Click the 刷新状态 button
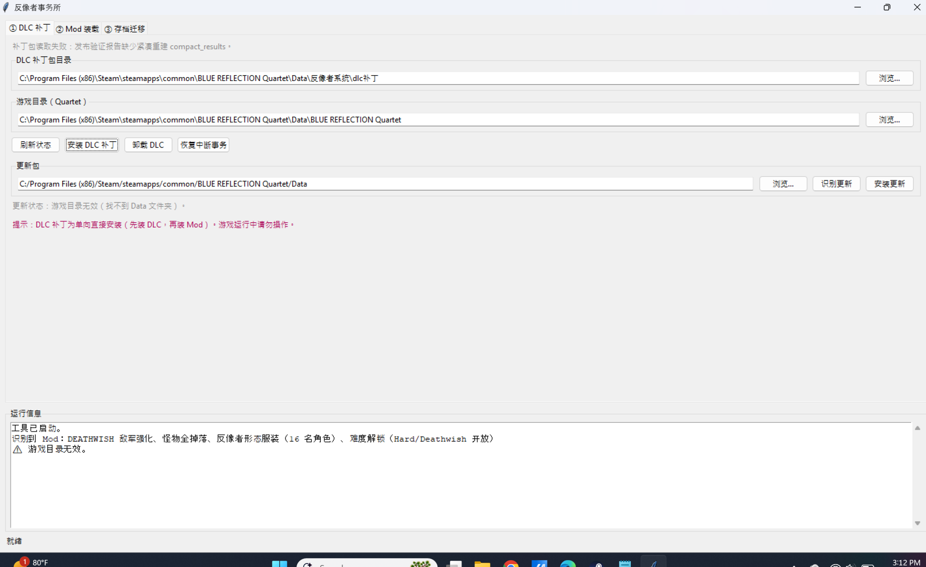Viewport: 926px width, 567px height. pos(36,145)
